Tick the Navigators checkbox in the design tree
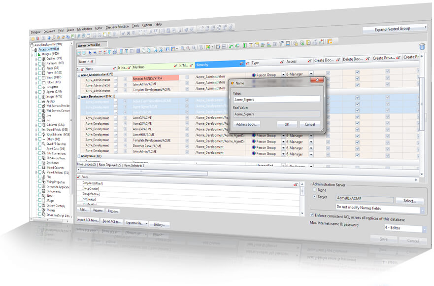 (x=40, y=87)
